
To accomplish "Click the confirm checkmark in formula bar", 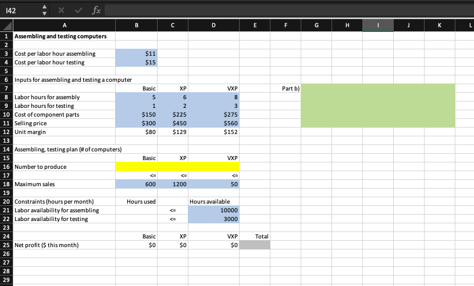I will [x=79, y=10].
